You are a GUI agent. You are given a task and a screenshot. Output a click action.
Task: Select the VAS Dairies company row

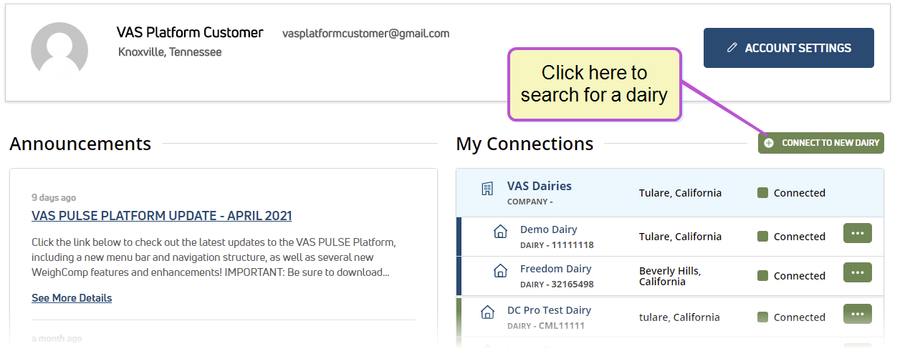[670, 193]
